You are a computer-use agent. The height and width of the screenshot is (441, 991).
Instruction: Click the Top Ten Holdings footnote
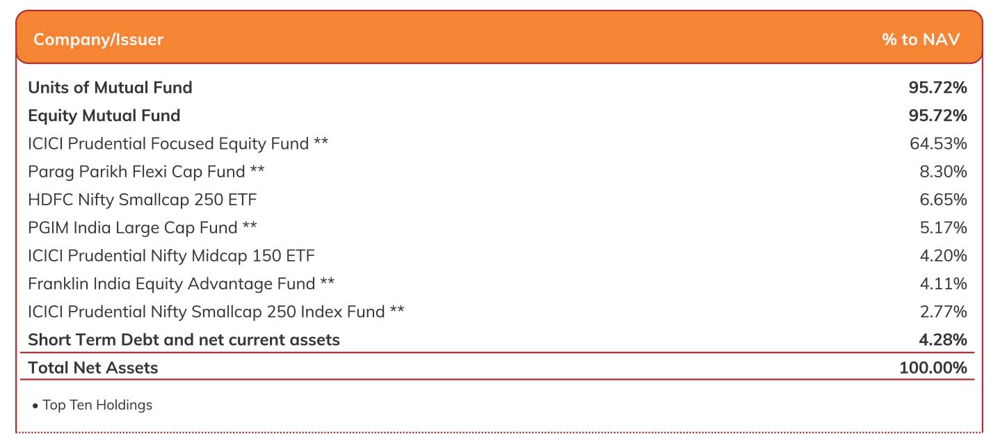point(97,405)
